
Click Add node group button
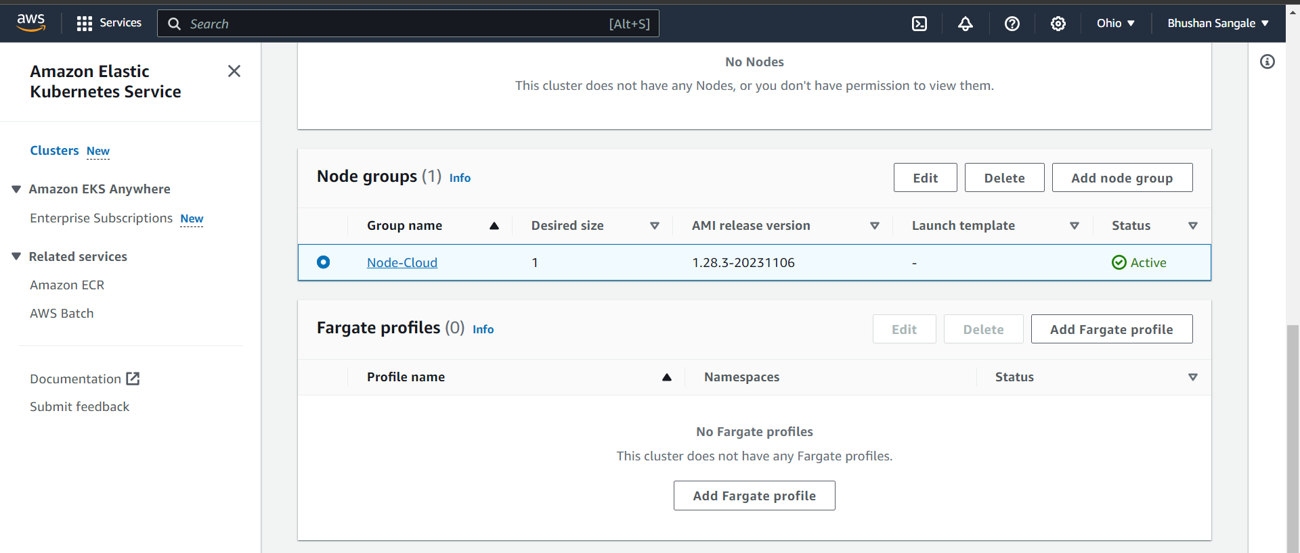1122,178
